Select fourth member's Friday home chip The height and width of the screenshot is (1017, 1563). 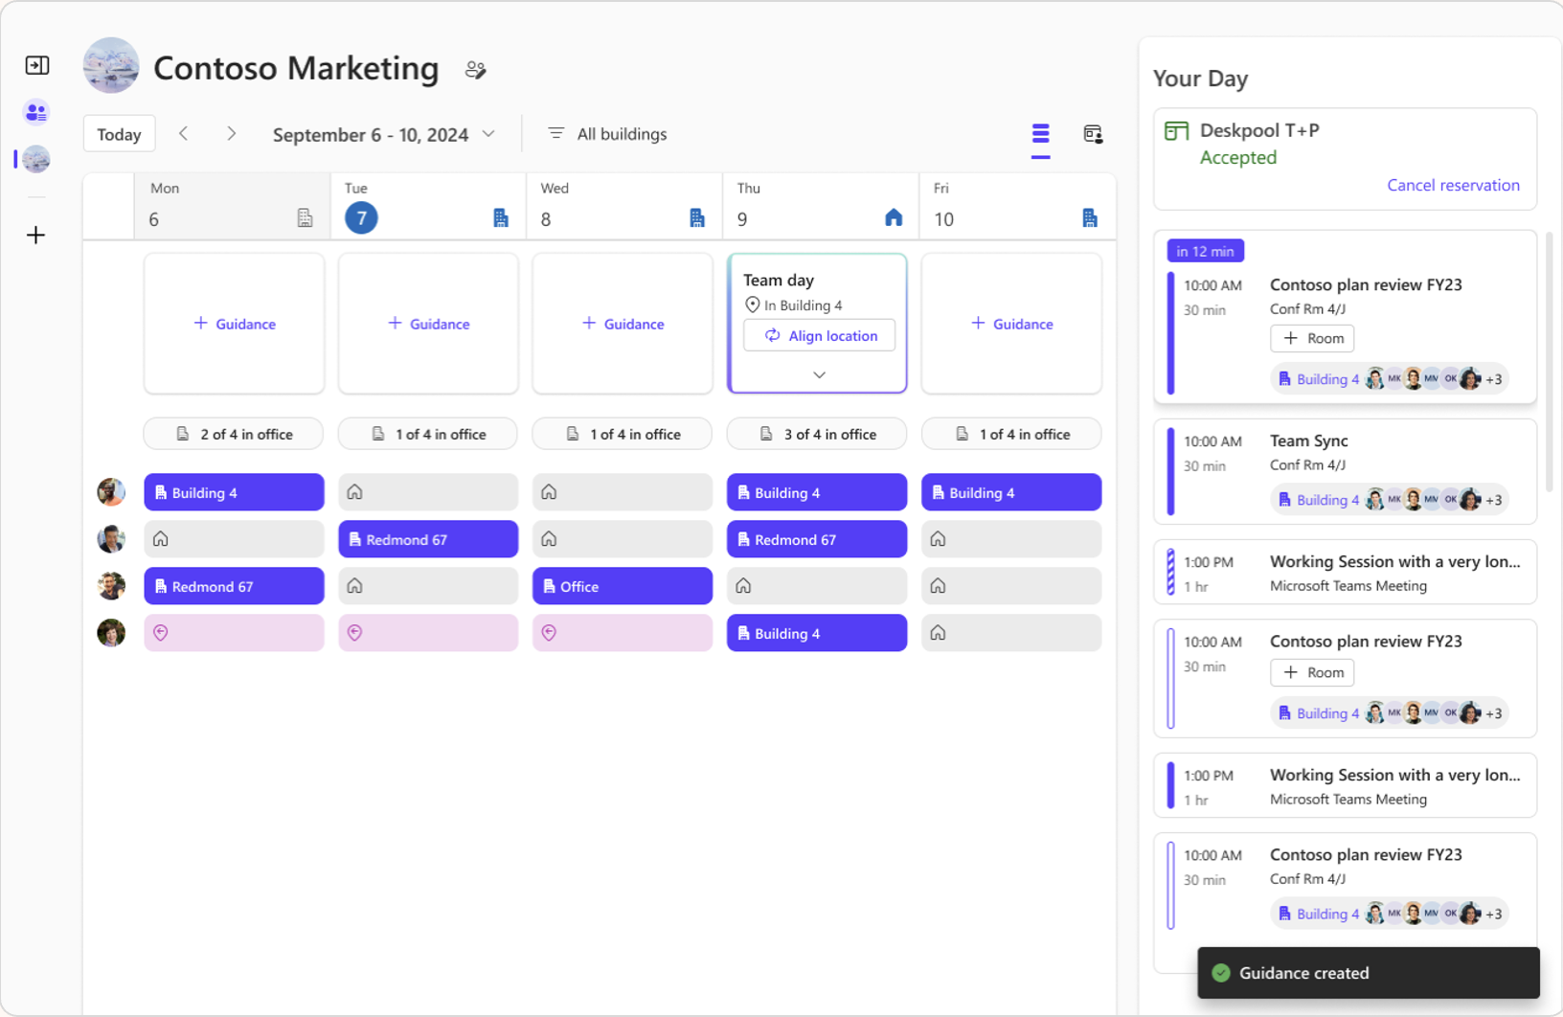(1011, 633)
